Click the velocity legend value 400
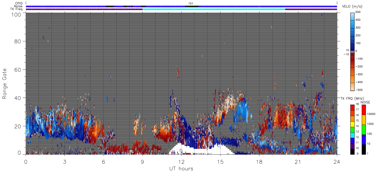The image size is (379, 175). [358, 20]
